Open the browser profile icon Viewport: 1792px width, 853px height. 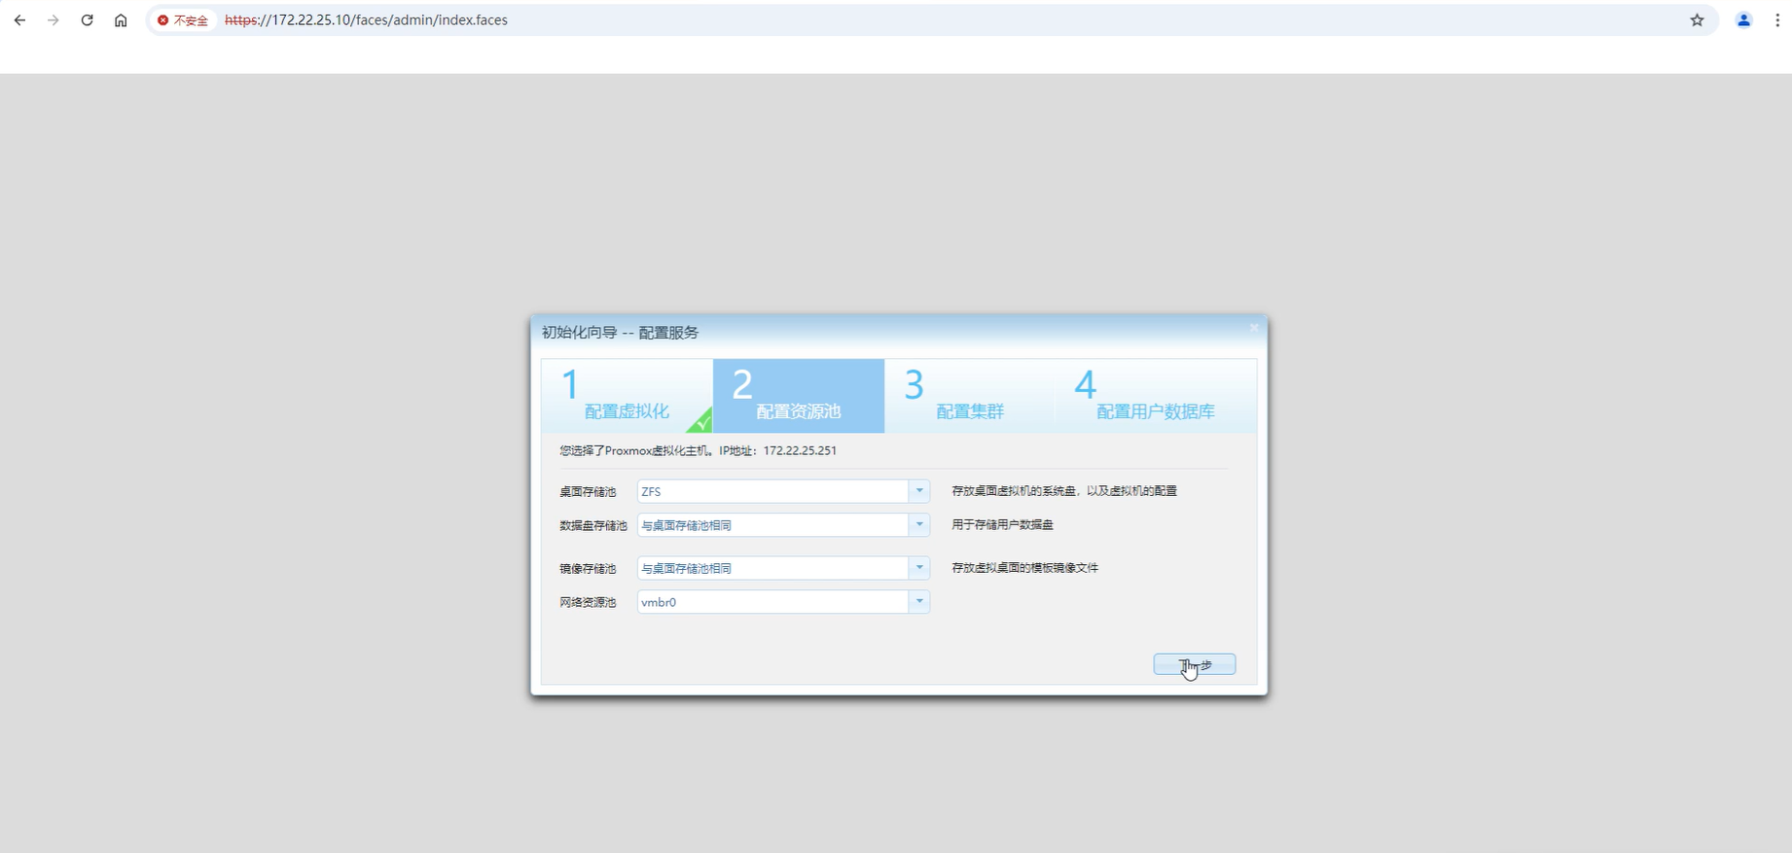click(1743, 19)
